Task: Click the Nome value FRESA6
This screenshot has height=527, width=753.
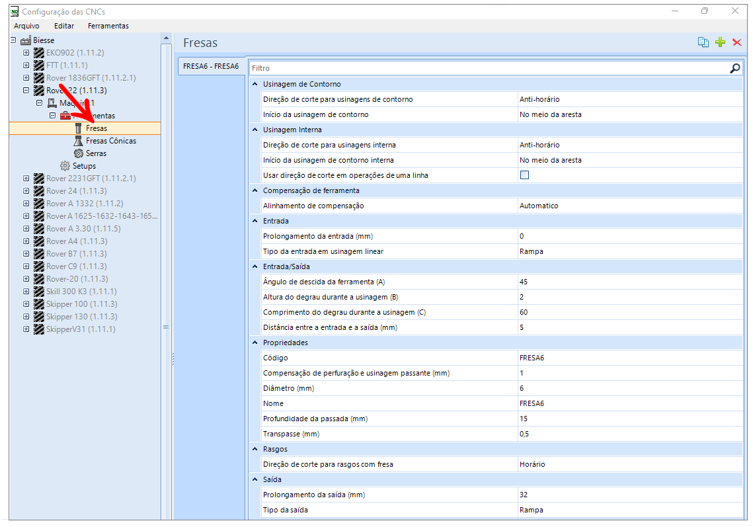Action: (630, 403)
